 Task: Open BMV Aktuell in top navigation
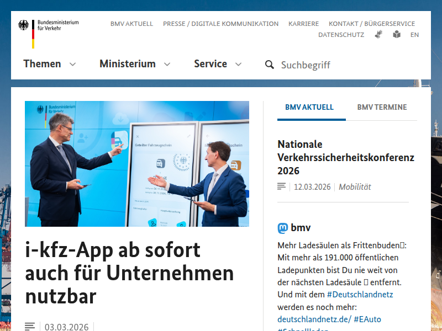click(131, 24)
